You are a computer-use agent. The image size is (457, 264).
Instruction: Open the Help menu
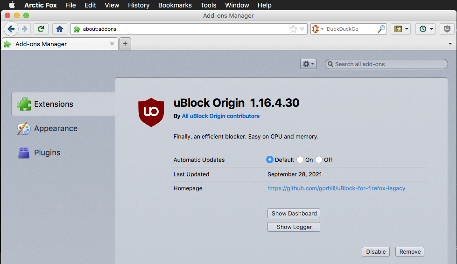pos(265,5)
